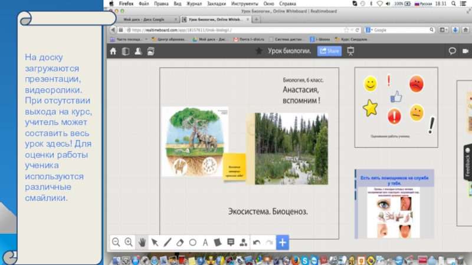Select the text tool
The width and height of the screenshot is (472, 265).
[x=205, y=242]
